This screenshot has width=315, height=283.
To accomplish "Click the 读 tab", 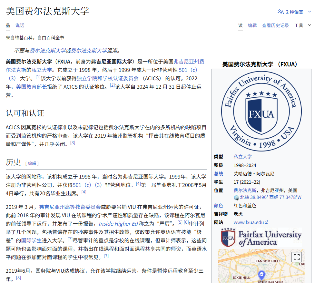I will point(240,25).
